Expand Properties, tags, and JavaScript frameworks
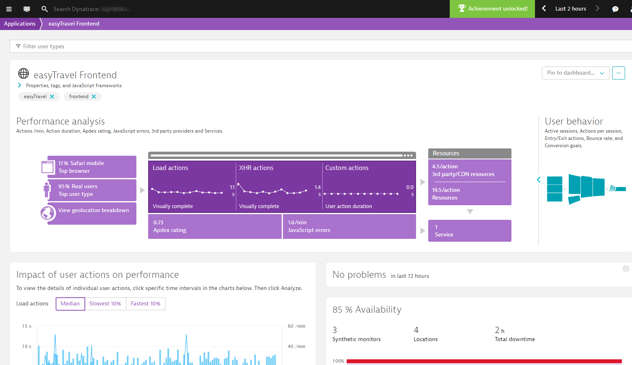 70,86
